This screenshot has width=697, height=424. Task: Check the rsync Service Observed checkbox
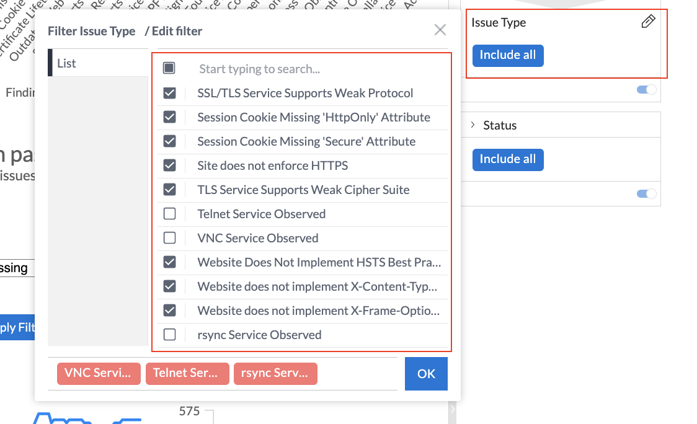(x=169, y=335)
